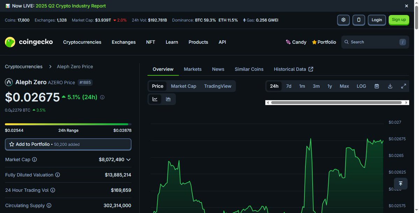Click the fullscreen expand chart icon
419x213 pixels.
[x=404, y=86]
